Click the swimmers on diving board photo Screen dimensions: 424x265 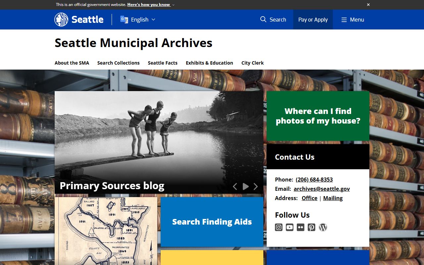(159, 142)
